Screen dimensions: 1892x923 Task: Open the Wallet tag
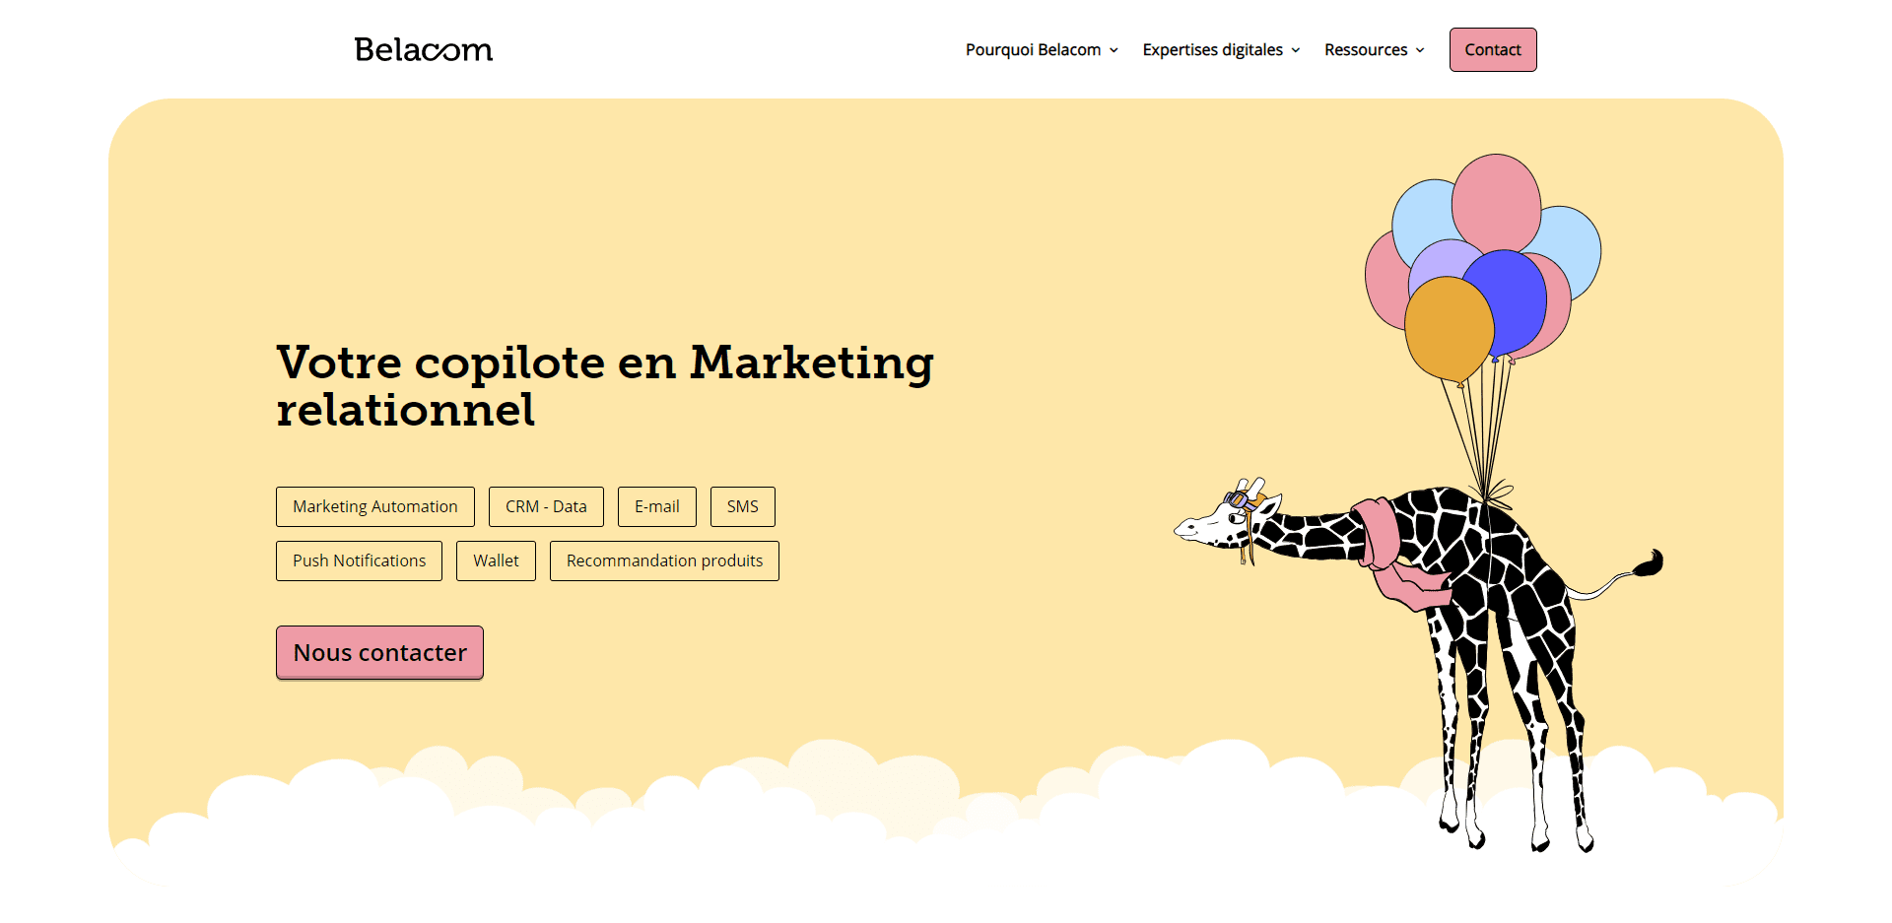[496, 560]
